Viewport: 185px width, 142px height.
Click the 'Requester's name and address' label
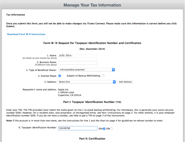pyautogui.click(x=40, y=89)
